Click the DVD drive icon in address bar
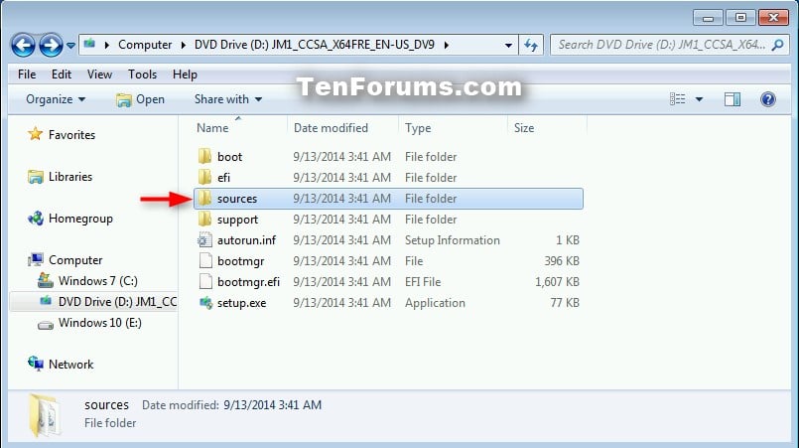This screenshot has width=799, height=448. 90,44
